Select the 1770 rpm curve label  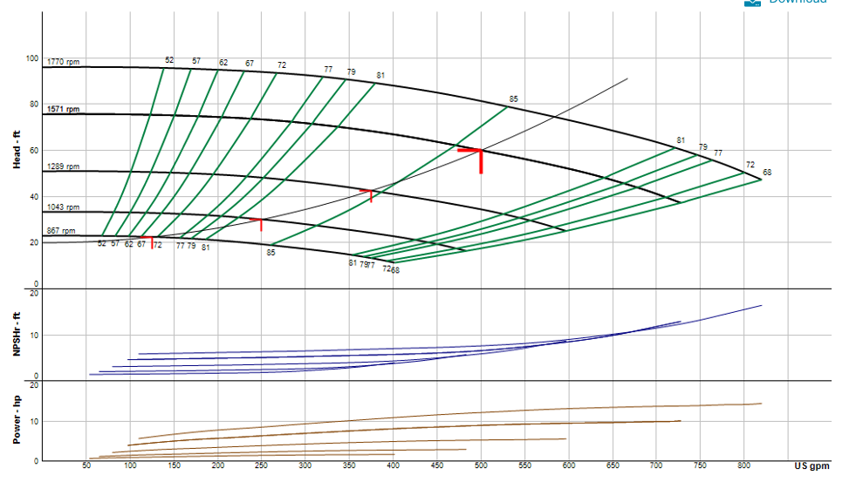pyautogui.click(x=63, y=62)
